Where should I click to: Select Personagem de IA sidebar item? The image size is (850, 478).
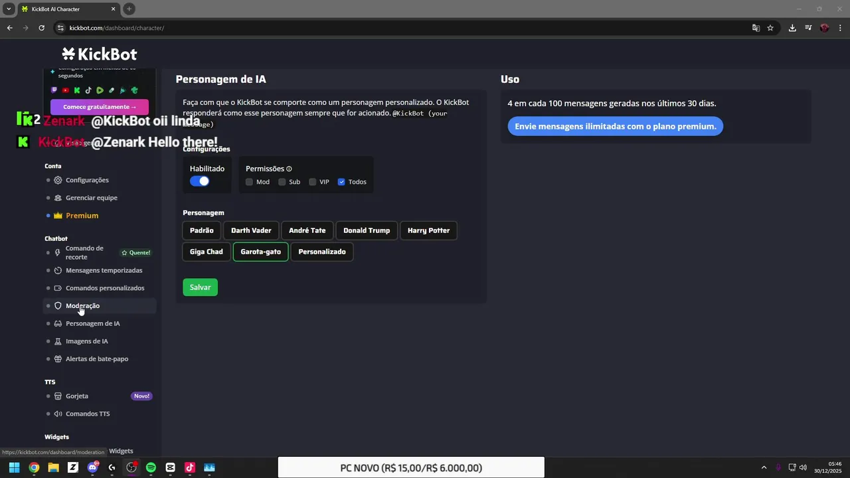(93, 323)
